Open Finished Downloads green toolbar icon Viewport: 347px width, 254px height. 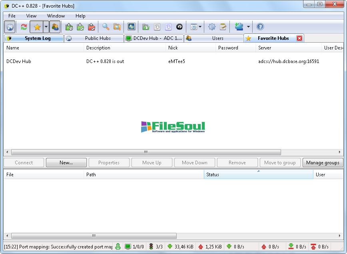80,27
